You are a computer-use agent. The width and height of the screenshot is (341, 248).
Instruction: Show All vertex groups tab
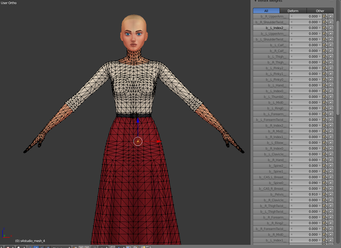tap(266, 11)
